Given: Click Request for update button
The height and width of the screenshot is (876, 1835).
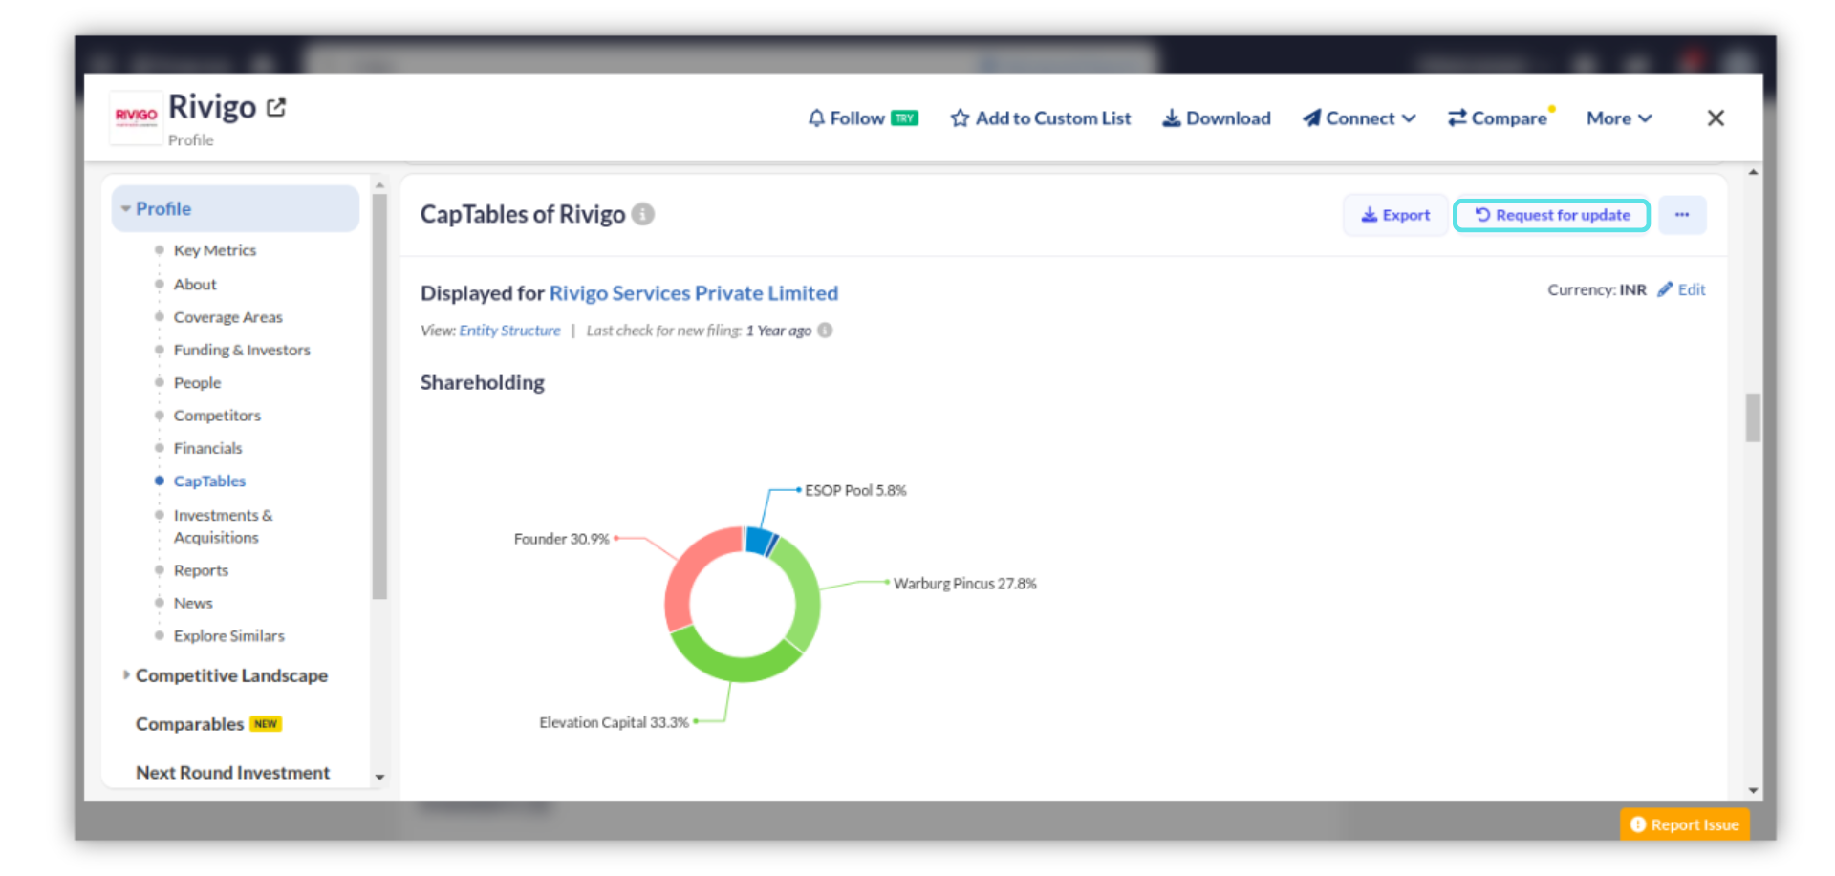Looking at the screenshot, I should click(x=1551, y=215).
